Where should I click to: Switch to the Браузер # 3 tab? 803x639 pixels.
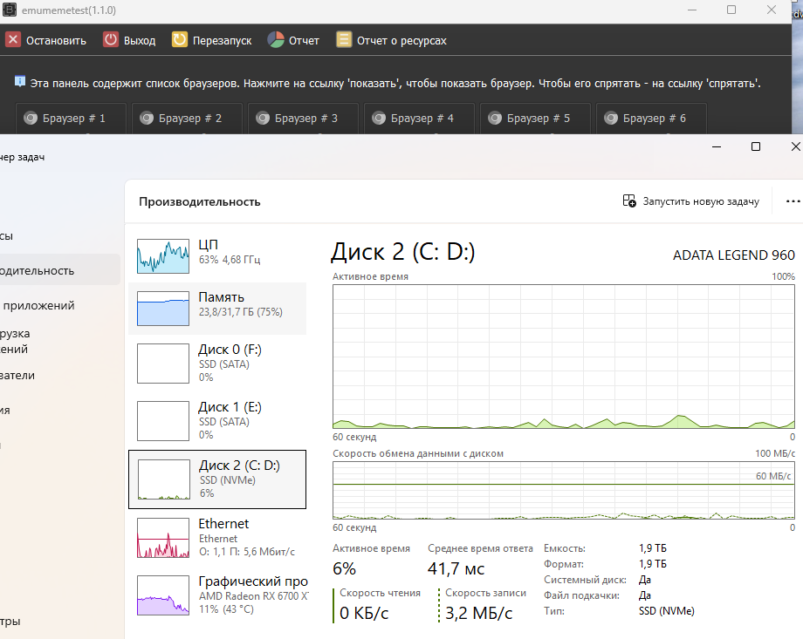click(304, 119)
